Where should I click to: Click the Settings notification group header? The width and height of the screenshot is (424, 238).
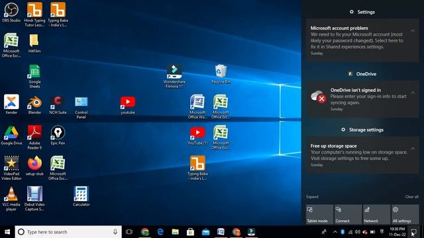[362, 12]
